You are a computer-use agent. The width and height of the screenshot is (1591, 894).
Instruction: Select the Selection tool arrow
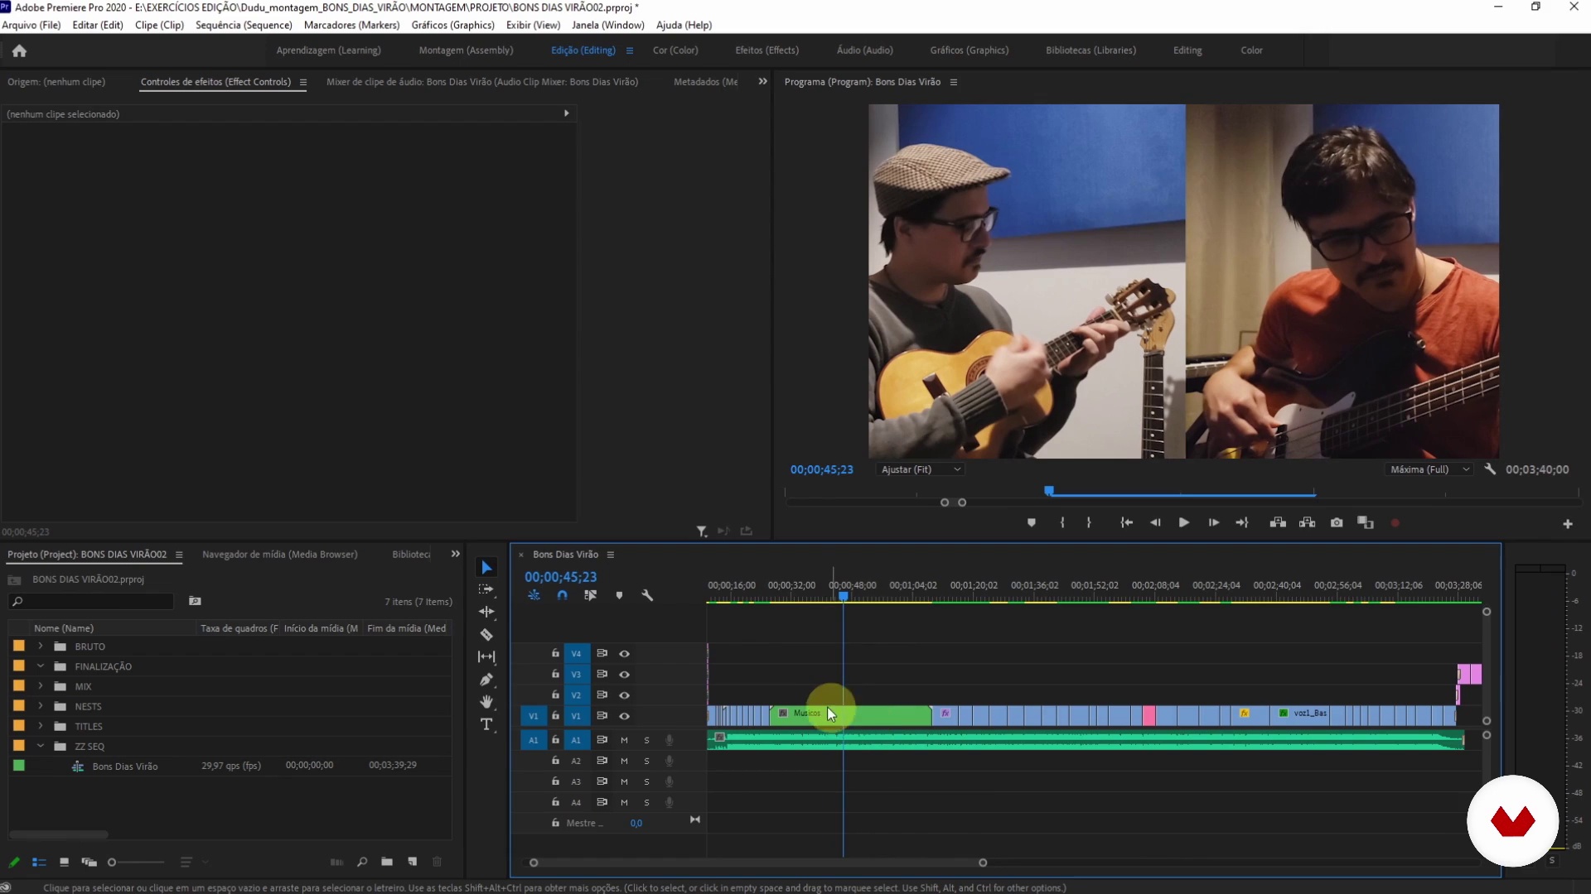pyautogui.click(x=487, y=567)
